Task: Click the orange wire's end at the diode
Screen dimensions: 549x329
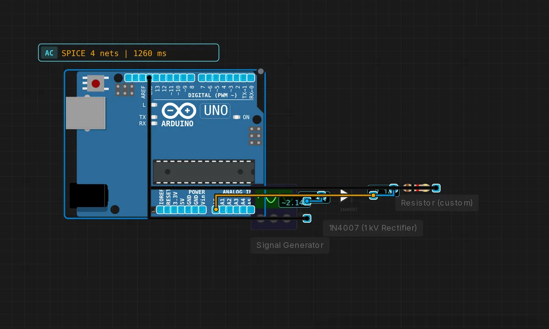Action: 373,195
